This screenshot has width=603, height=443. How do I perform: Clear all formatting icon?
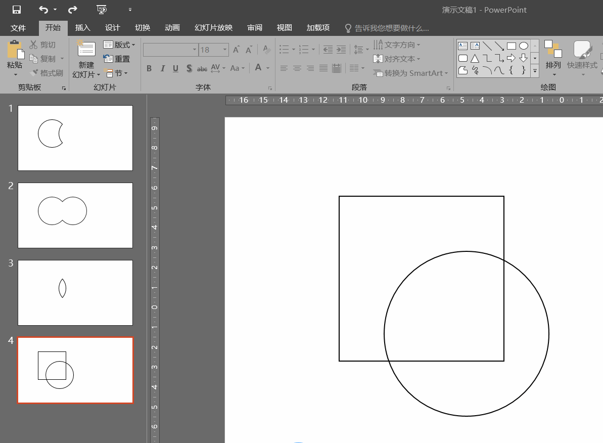point(266,49)
